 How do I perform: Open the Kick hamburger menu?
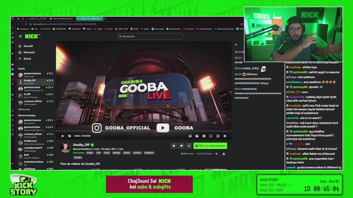[x=20, y=36]
